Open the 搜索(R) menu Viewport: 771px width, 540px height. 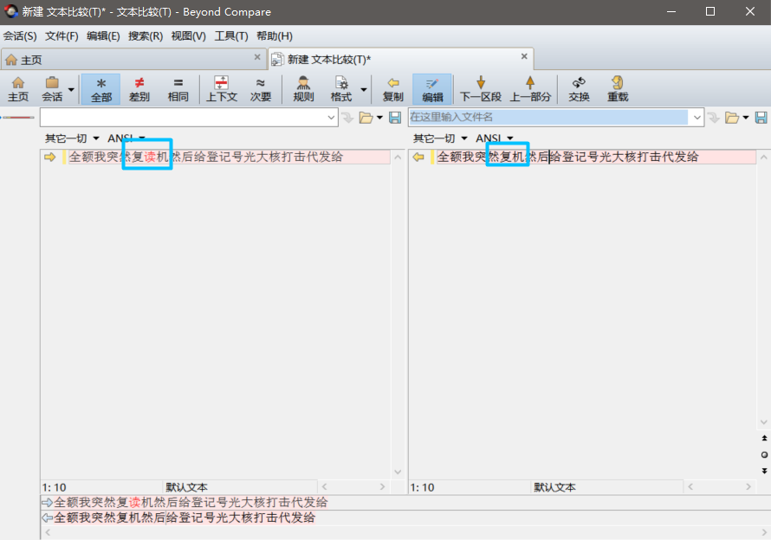pyautogui.click(x=146, y=35)
